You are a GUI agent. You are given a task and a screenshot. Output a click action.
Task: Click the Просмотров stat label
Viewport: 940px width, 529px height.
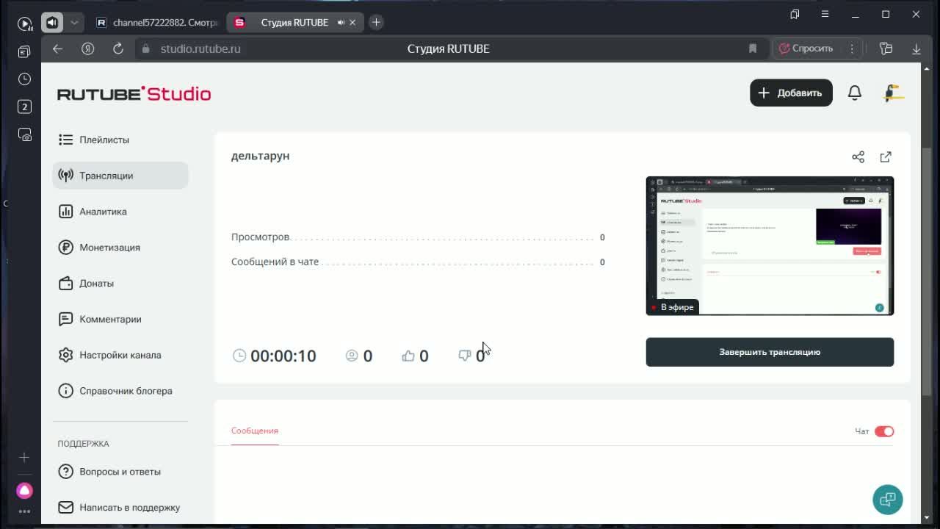click(x=261, y=237)
